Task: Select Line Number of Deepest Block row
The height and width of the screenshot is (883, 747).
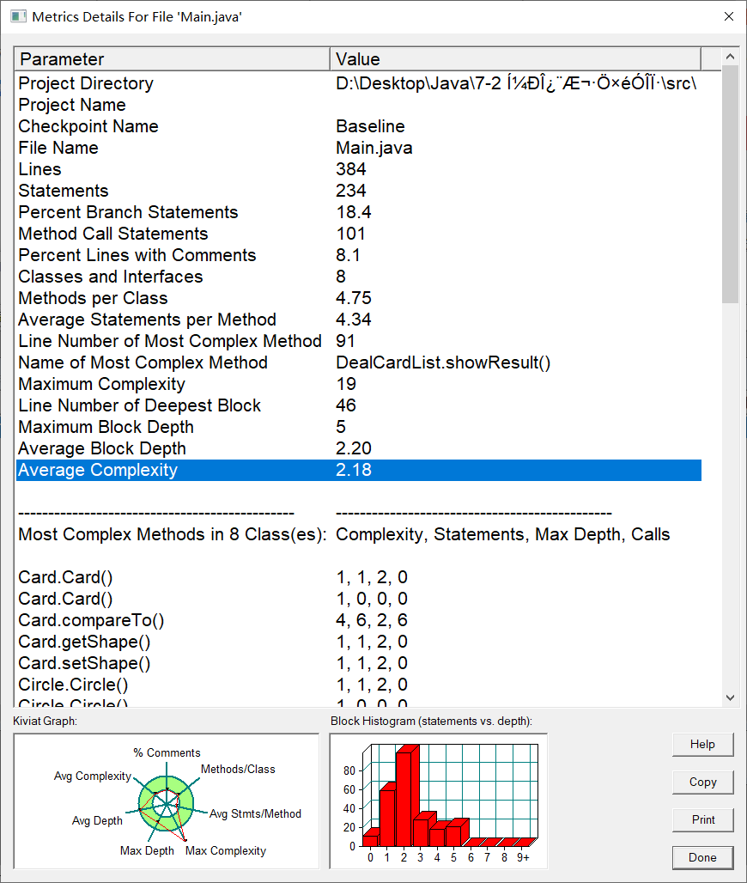Action: click(359, 405)
